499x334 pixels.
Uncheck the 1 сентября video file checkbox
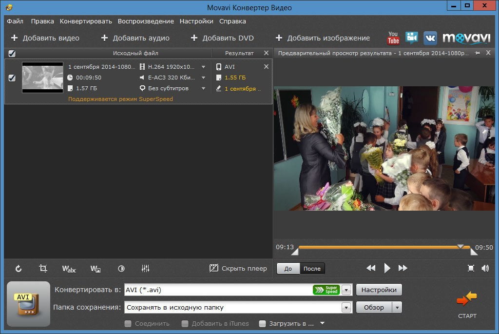point(12,78)
